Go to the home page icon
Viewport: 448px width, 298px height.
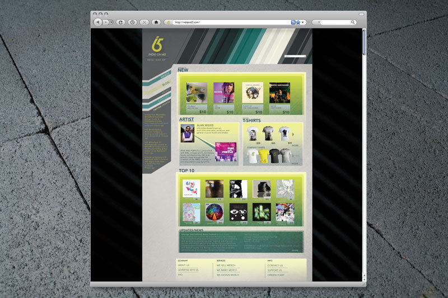pos(156,22)
